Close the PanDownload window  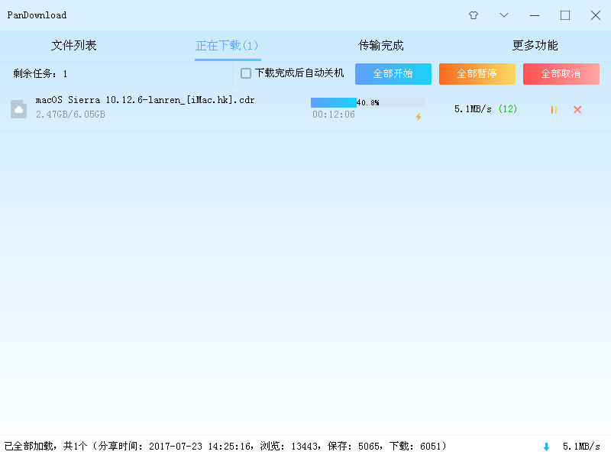point(596,15)
